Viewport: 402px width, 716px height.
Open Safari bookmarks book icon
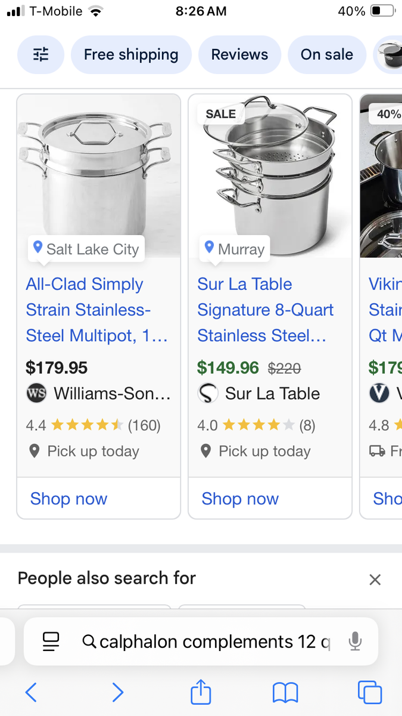(285, 692)
